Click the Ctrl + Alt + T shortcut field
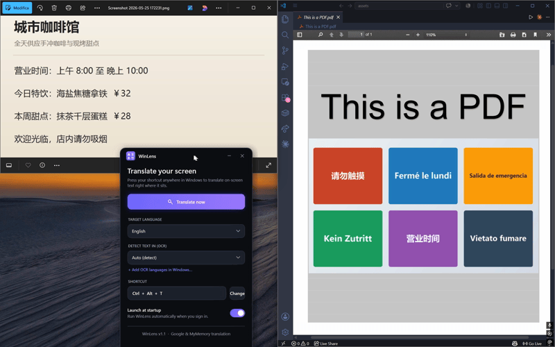The height and width of the screenshot is (347, 555). [x=177, y=294]
